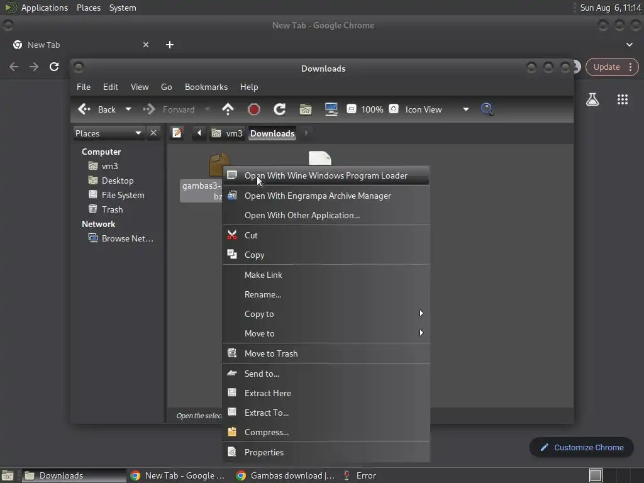
Task: Click the file search magnifier icon
Action: (487, 109)
